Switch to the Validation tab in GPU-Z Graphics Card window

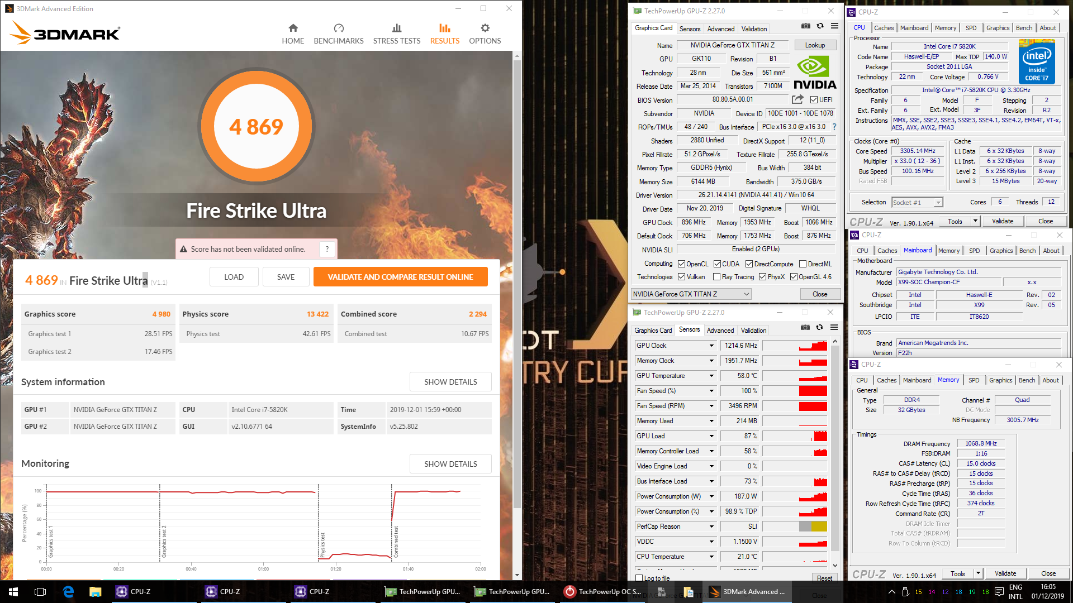754,29
